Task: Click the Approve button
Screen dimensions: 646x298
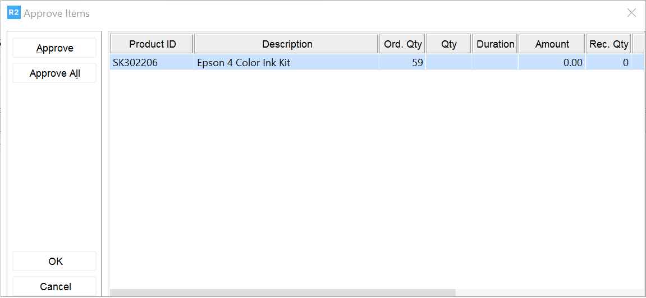Action: [54, 48]
